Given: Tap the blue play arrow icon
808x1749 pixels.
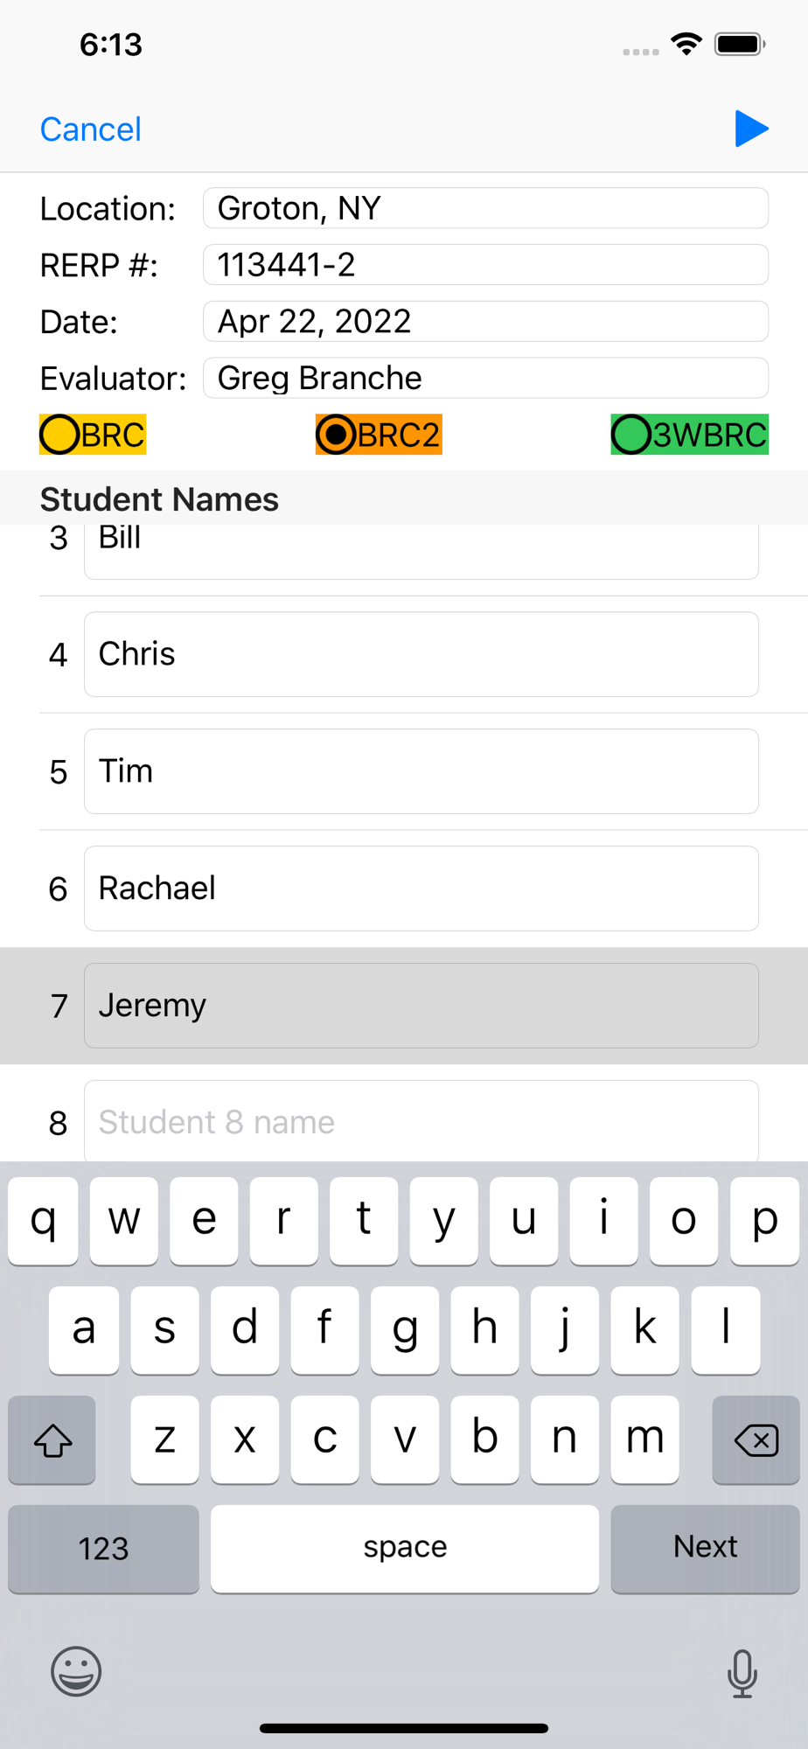Looking at the screenshot, I should click(x=751, y=129).
